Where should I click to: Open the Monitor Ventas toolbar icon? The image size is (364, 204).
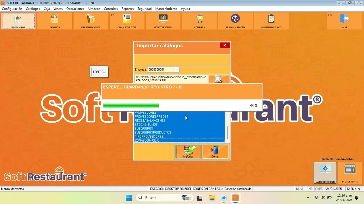tap(163, 21)
